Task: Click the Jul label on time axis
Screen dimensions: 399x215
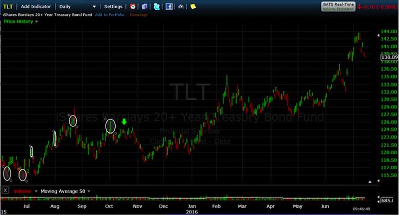Action: coord(26,206)
